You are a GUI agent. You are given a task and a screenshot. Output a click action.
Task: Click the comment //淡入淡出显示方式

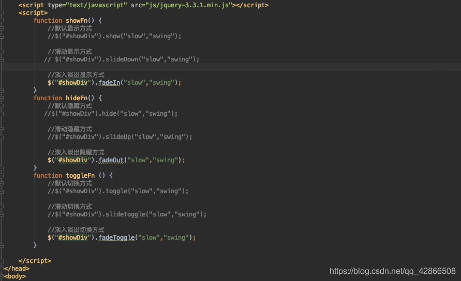[x=76, y=75]
